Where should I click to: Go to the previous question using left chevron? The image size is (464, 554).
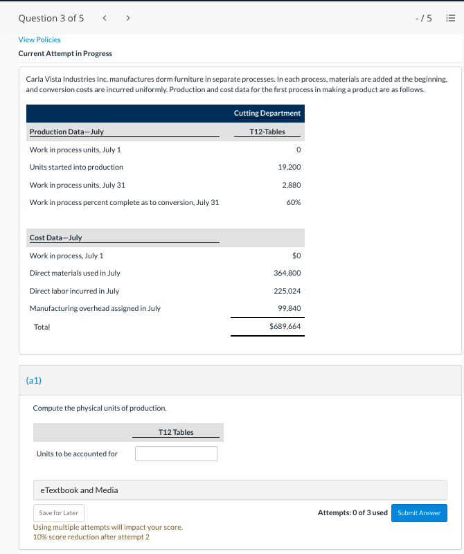tap(104, 18)
